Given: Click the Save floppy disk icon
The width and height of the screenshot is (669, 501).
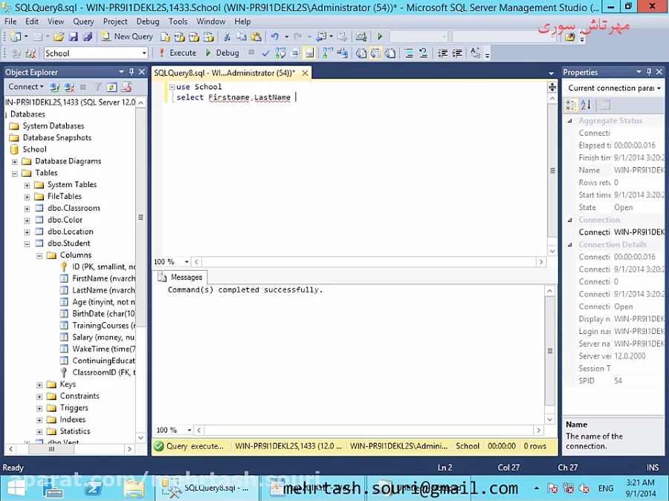Looking at the screenshot, I should [74, 36].
